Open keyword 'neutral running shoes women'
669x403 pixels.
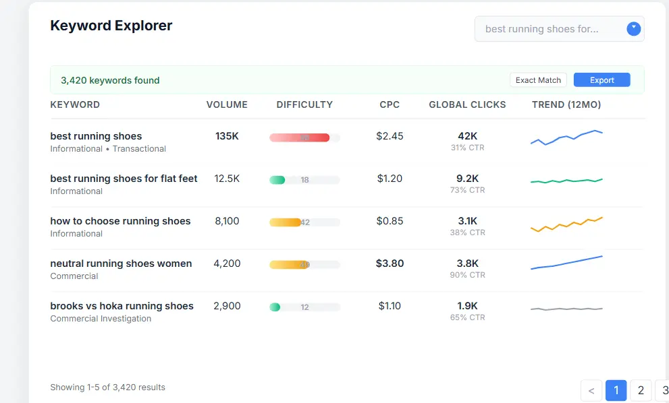coord(121,263)
